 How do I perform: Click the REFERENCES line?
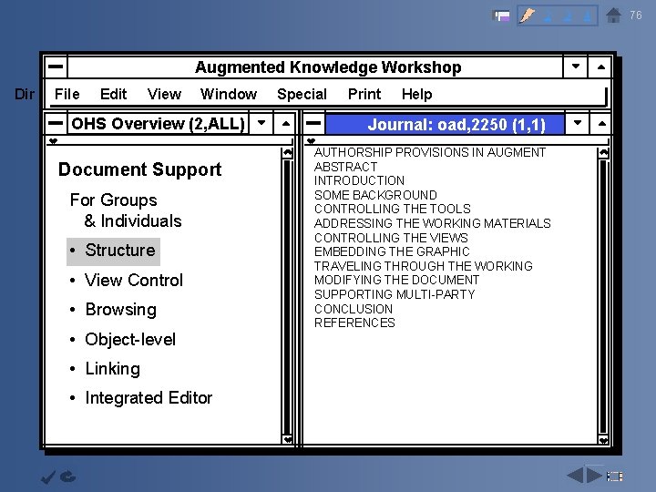pos(354,323)
